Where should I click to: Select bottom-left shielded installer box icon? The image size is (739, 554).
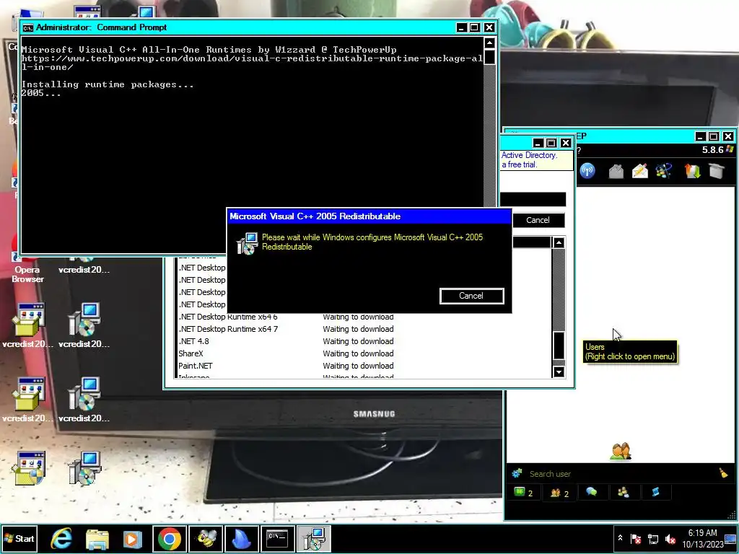[29, 468]
